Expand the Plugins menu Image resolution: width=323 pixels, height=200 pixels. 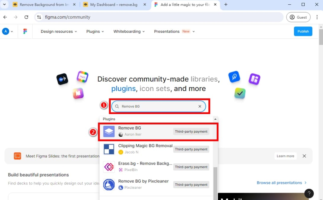(95, 31)
